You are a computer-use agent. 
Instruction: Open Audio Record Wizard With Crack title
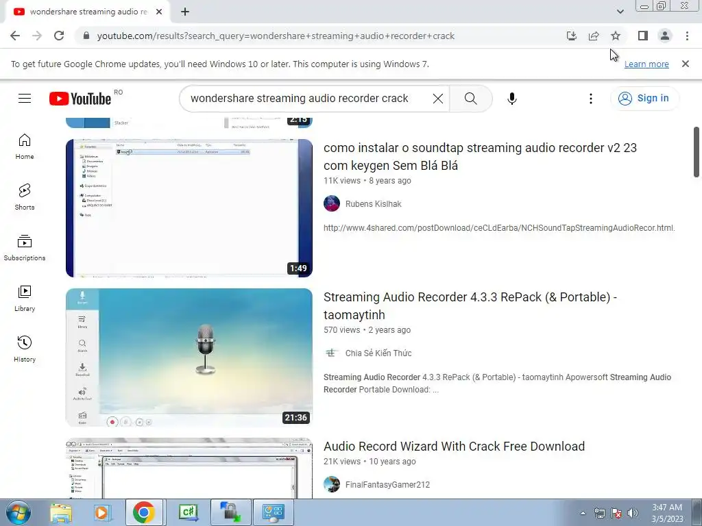click(x=454, y=447)
